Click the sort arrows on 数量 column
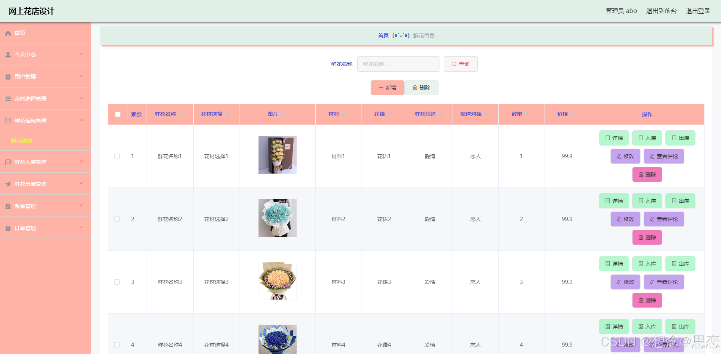The image size is (721, 354). (x=527, y=114)
